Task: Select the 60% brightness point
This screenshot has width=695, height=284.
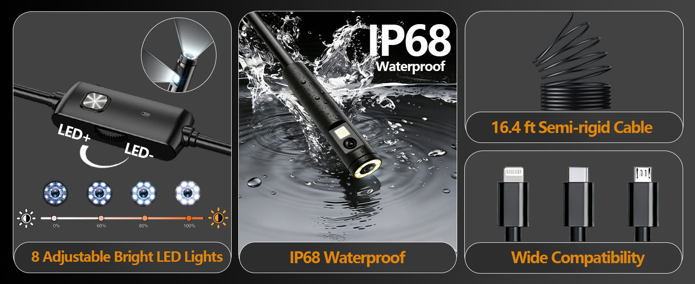Action: (101, 218)
